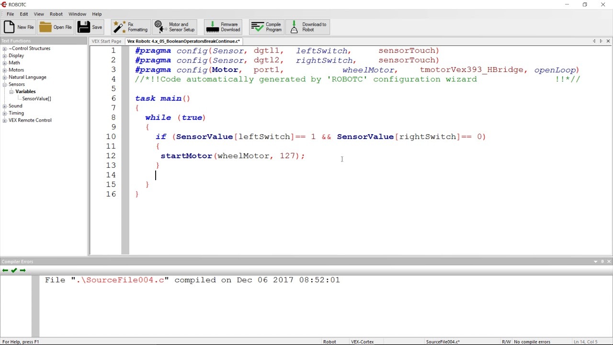Jump to previous compiler error arrow
Viewport: 613px width, 345px height.
coord(5,271)
